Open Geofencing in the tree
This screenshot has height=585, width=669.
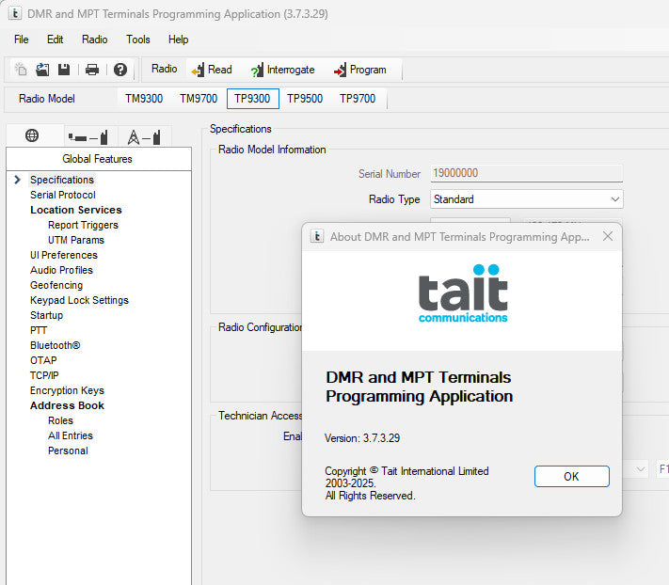[x=56, y=285]
